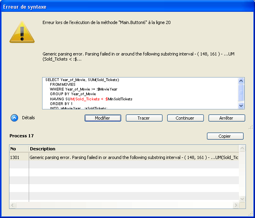Click the "No" column header
Image resolution: width=255 pixels, height=218 pixels.
[19, 149]
